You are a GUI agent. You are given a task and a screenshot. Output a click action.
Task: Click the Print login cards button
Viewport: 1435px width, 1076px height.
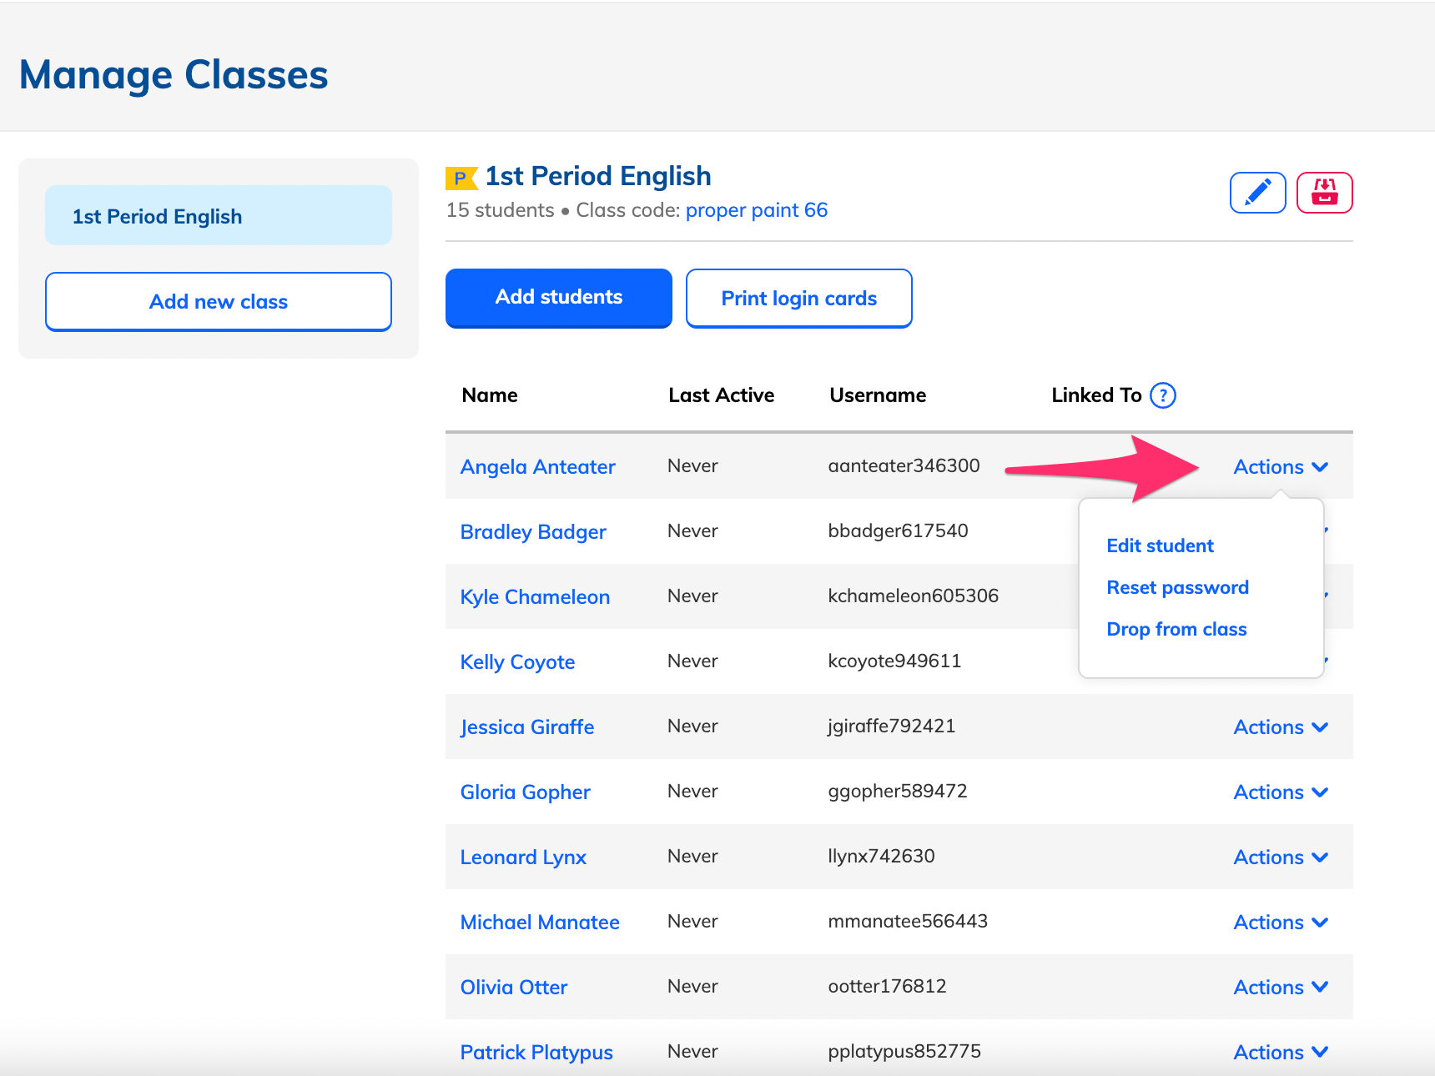799,298
